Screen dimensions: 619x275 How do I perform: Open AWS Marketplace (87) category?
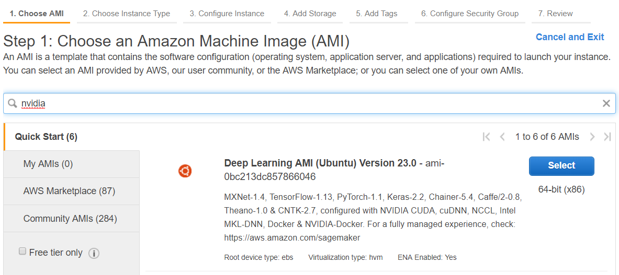coord(71,191)
